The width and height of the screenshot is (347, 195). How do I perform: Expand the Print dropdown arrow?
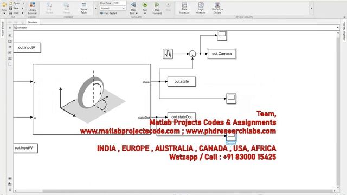pos(23,13)
